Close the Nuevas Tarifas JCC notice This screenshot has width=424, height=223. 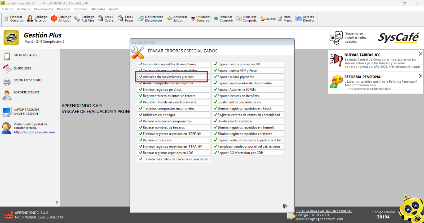pyautogui.click(x=420, y=54)
